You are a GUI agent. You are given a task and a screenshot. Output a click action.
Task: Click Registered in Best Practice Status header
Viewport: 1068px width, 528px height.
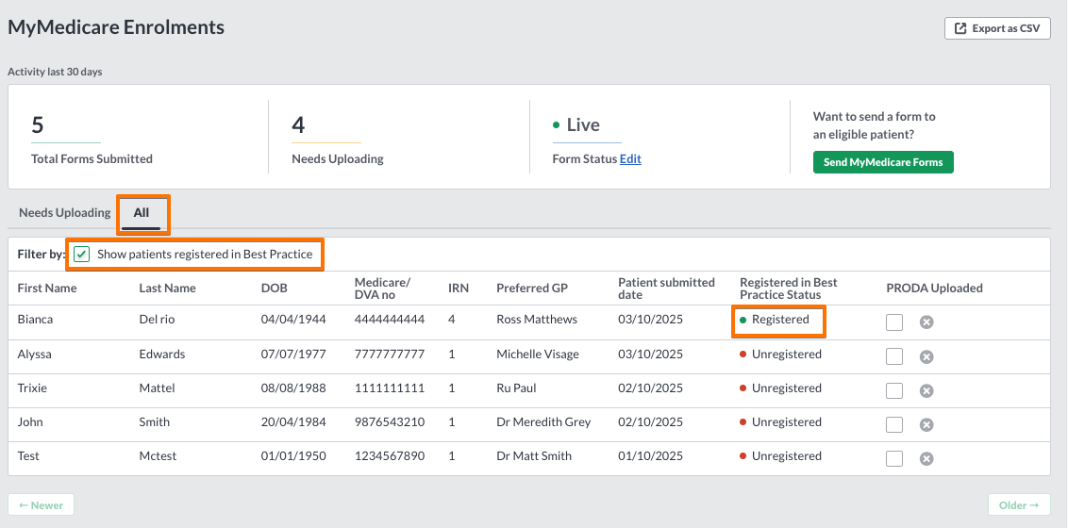[789, 288]
